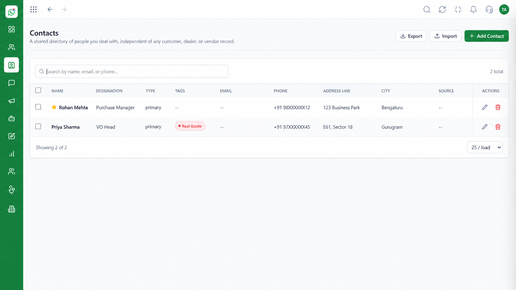This screenshot has width=516, height=290.
Task: Click the search contacts input field
Action: [x=132, y=71]
